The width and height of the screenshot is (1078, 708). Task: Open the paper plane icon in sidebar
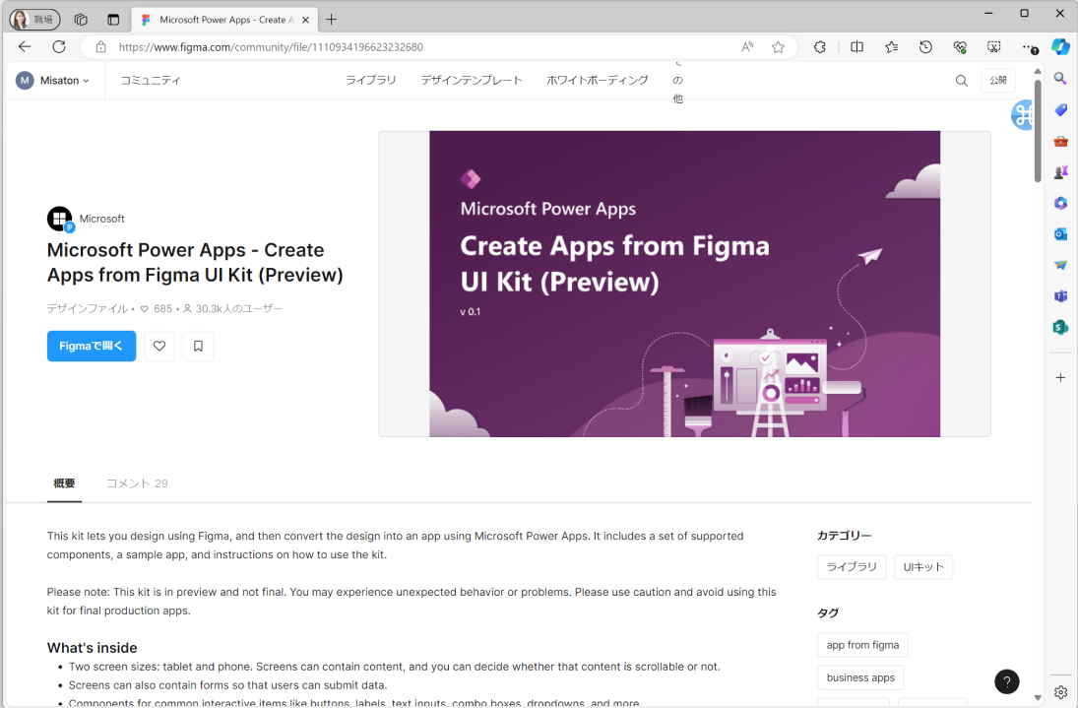[x=1061, y=265]
